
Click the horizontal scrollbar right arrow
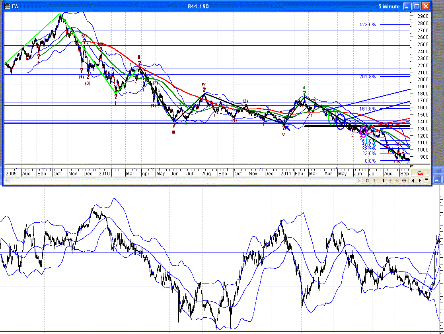click(358, 181)
